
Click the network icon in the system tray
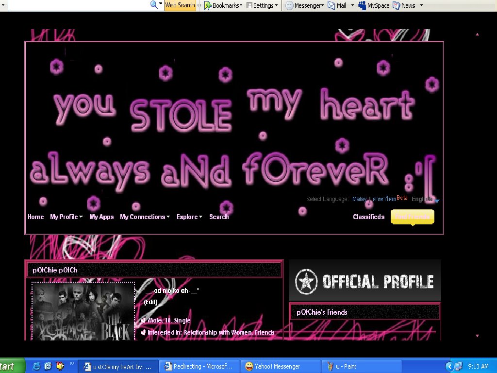(459, 366)
